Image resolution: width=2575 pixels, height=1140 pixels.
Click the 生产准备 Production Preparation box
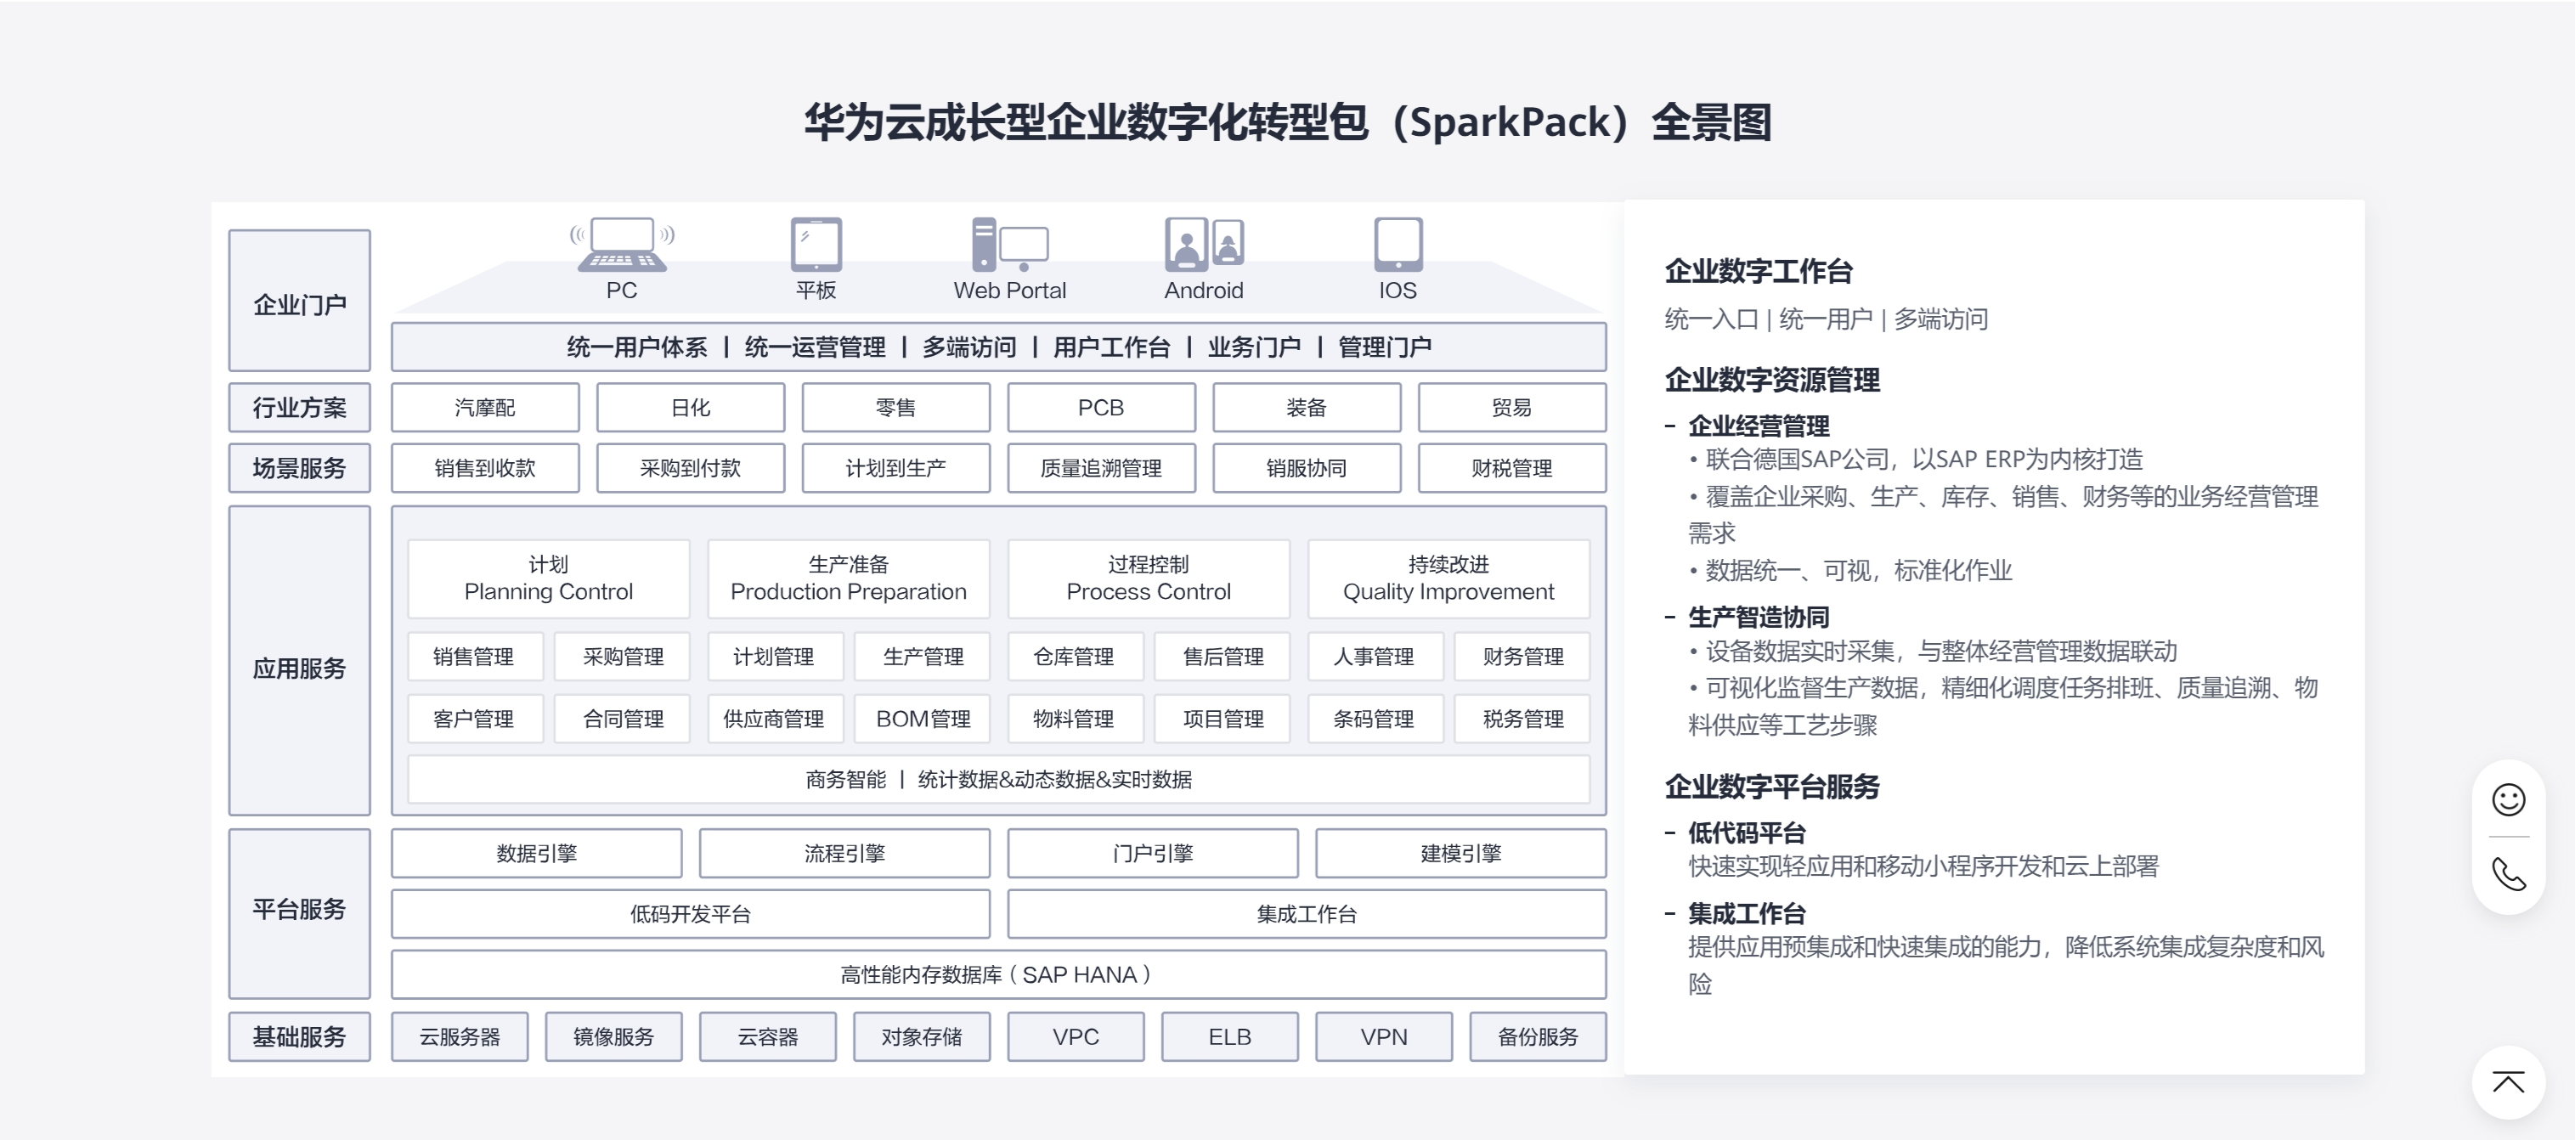(849, 578)
